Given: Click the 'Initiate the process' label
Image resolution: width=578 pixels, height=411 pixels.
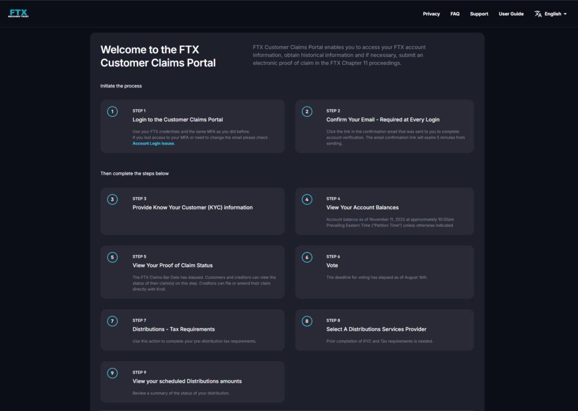Looking at the screenshot, I should tap(121, 86).
